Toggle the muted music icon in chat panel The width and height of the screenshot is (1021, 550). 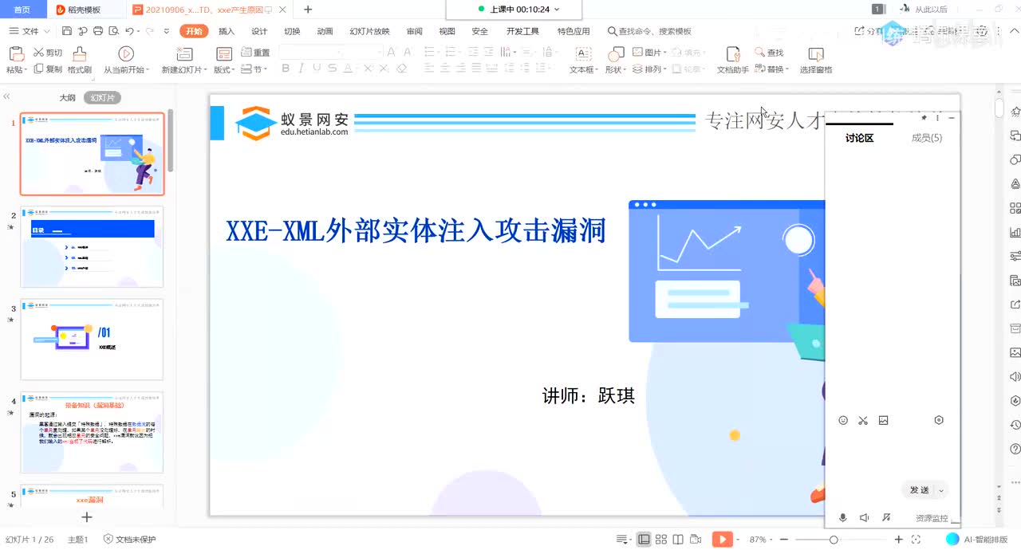885,517
